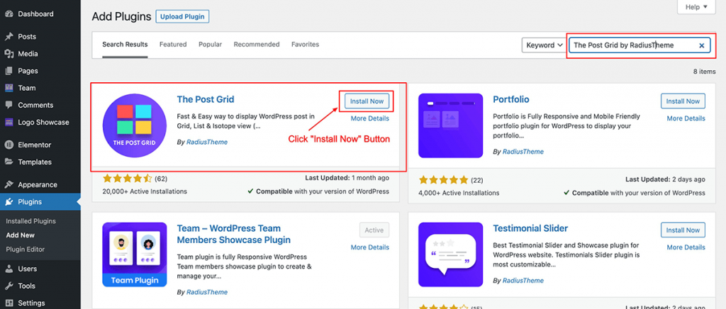Install the Testimonial Slider plugin
Screen dimensions: 726x309
point(683,230)
